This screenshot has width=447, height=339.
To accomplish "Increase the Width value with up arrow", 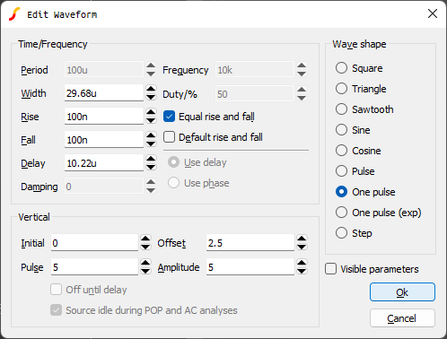I will 151,89.
